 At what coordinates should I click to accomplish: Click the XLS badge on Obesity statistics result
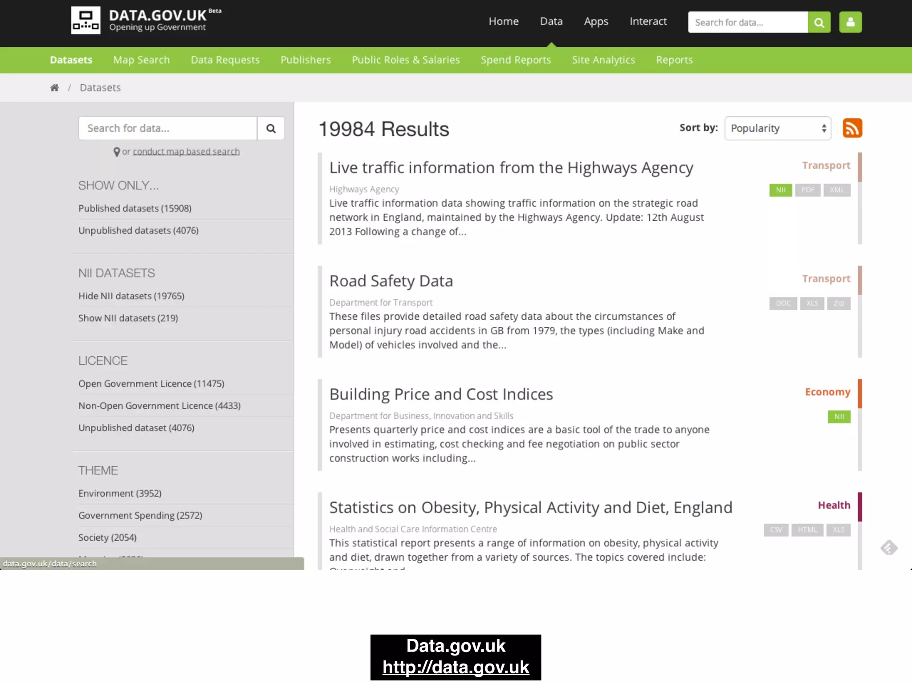839,530
